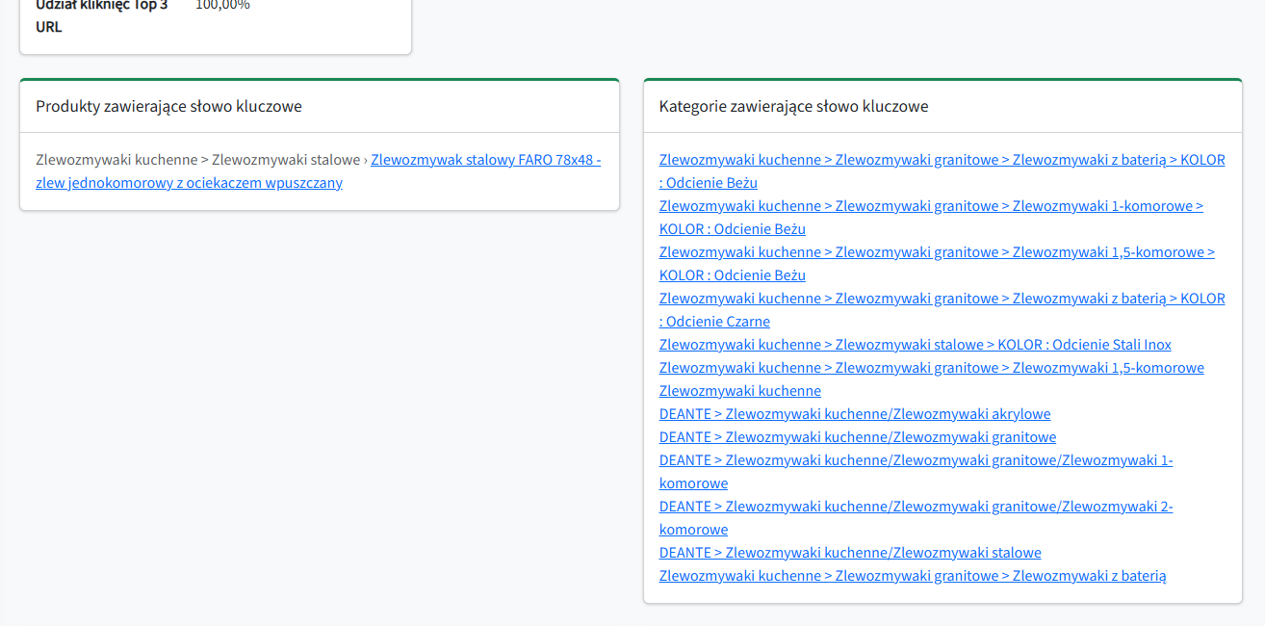This screenshot has height=626, width=1265.
Task: Open DEANTE Zlewozmywaki kuchenne/Zlewozmywaki granitowe link
Action: tap(857, 437)
